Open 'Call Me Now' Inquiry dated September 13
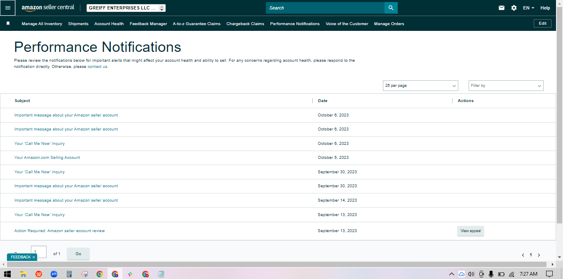 (40, 215)
